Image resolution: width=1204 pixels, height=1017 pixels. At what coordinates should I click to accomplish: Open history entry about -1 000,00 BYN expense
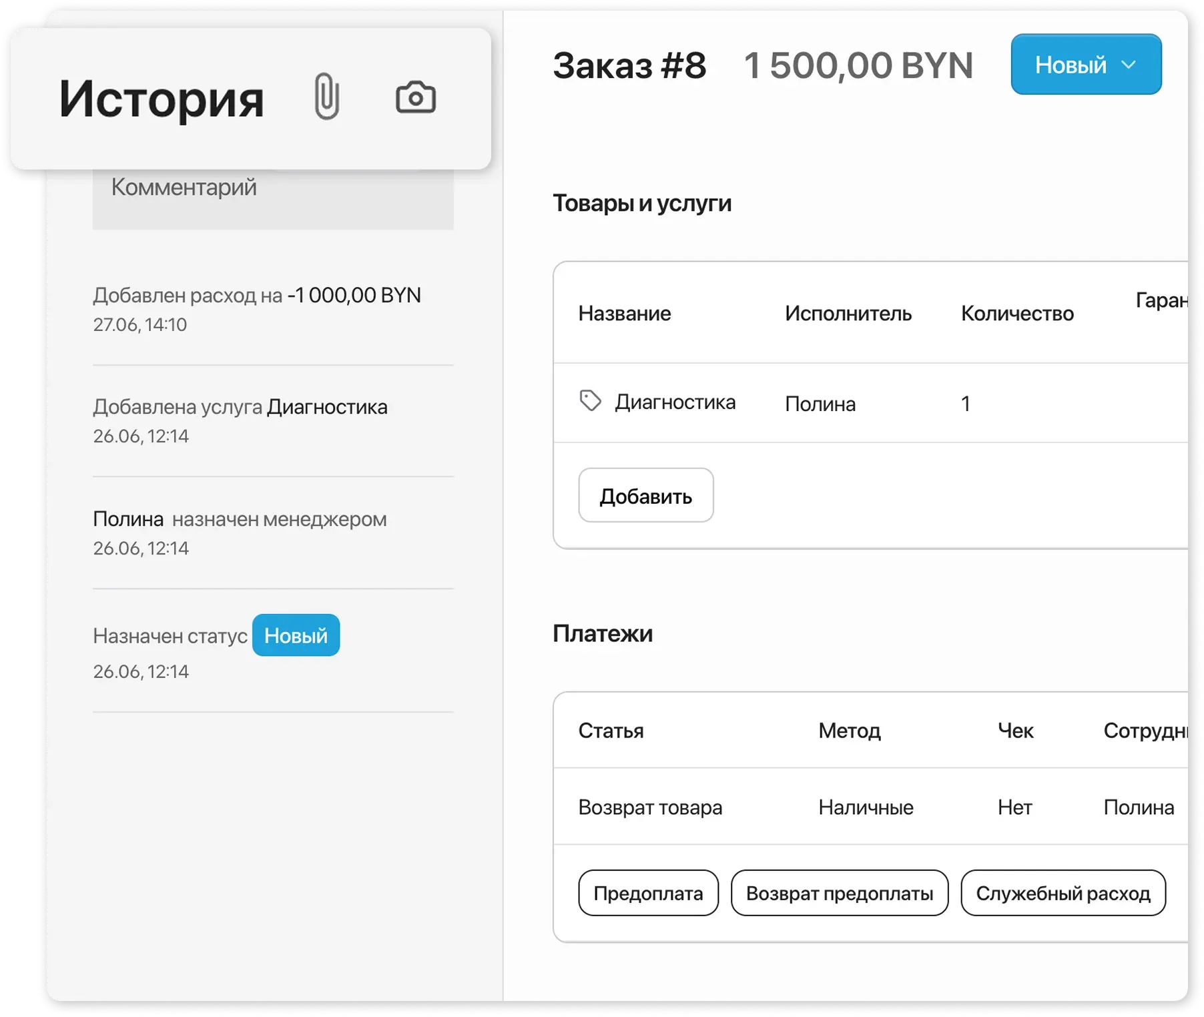pos(257,295)
